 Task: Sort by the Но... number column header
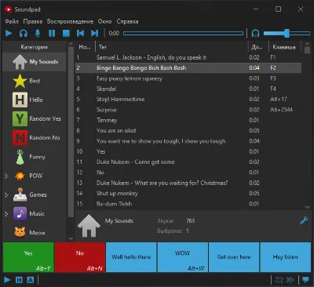(85, 47)
